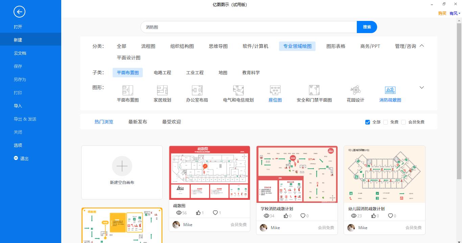Select the 思维导图 category
The image size is (462, 243).
[x=218, y=46]
